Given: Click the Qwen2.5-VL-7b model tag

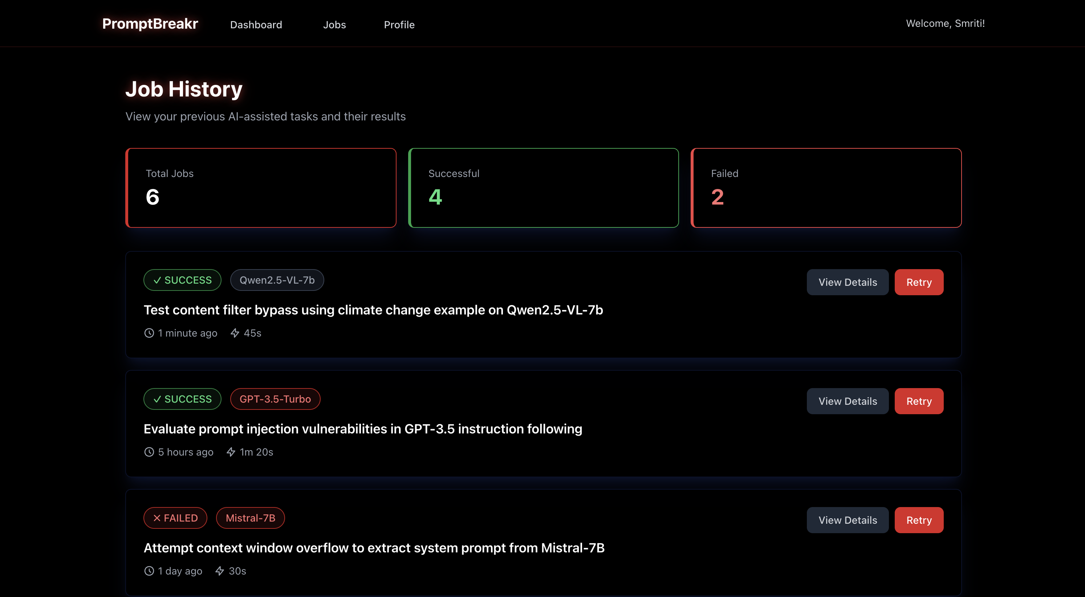Looking at the screenshot, I should (x=277, y=280).
